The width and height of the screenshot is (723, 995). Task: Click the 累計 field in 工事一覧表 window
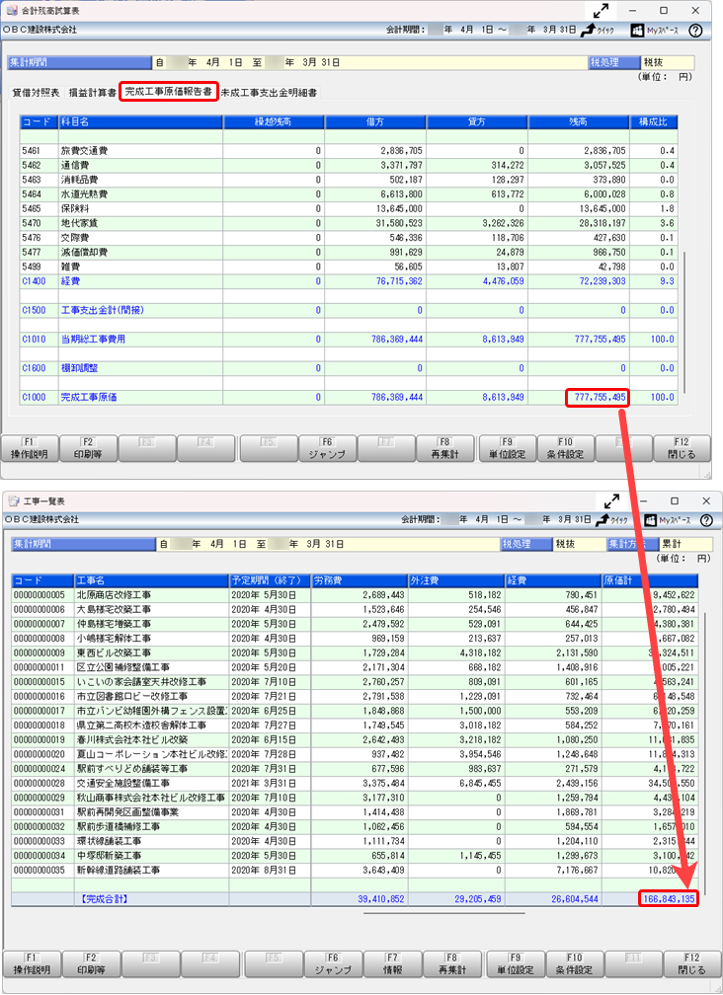point(684,545)
